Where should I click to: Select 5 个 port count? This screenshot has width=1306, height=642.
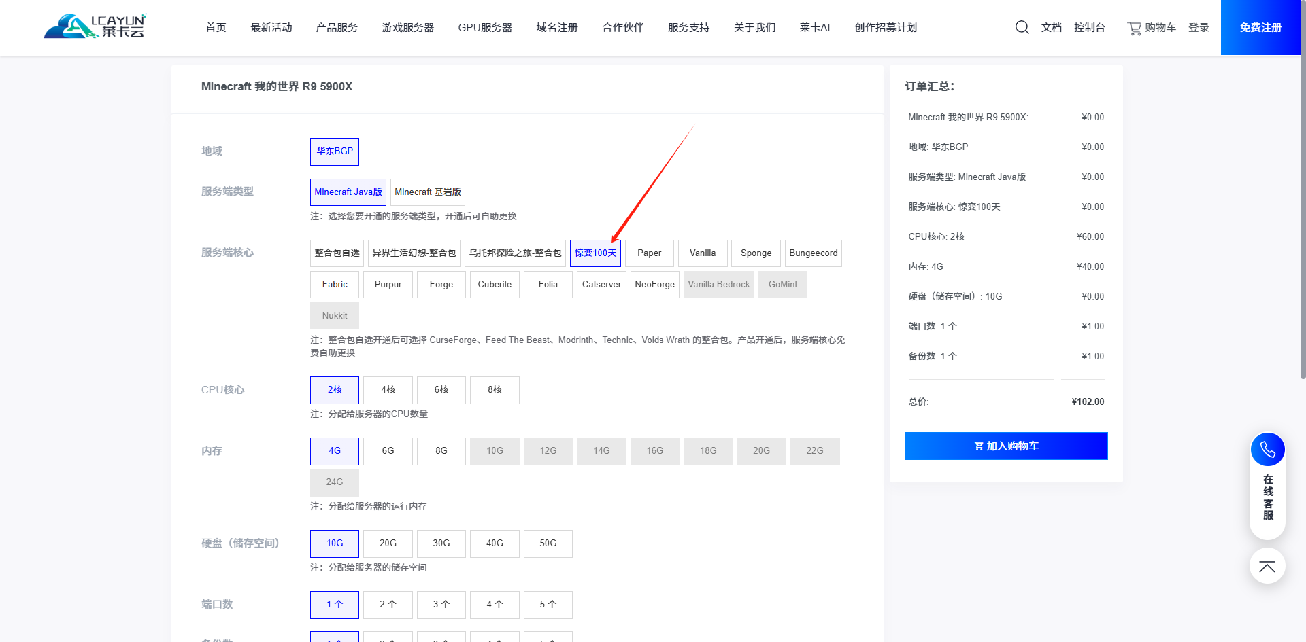point(548,605)
